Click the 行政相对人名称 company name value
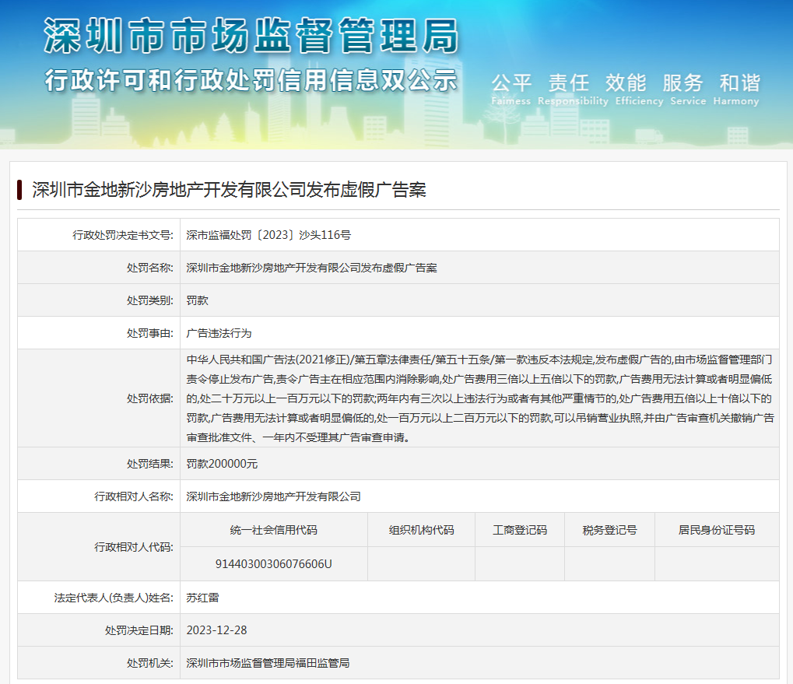This screenshot has height=684, width=793. [273, 496]
